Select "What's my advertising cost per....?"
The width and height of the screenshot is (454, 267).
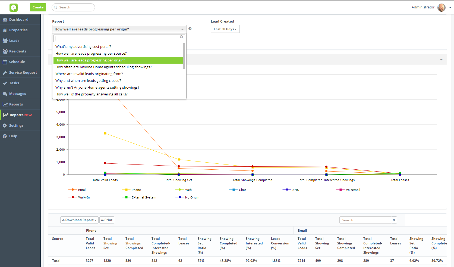pos(118,47)
